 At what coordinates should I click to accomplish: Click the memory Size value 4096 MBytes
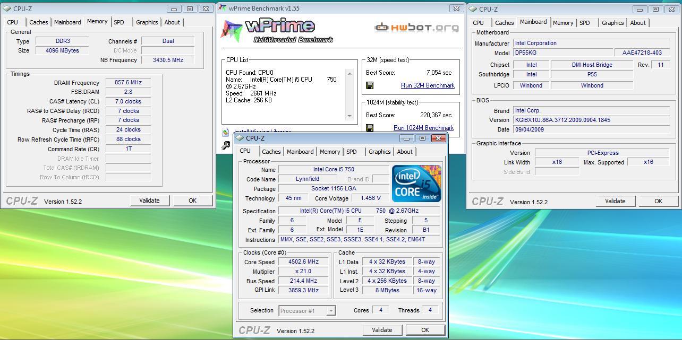63,51
